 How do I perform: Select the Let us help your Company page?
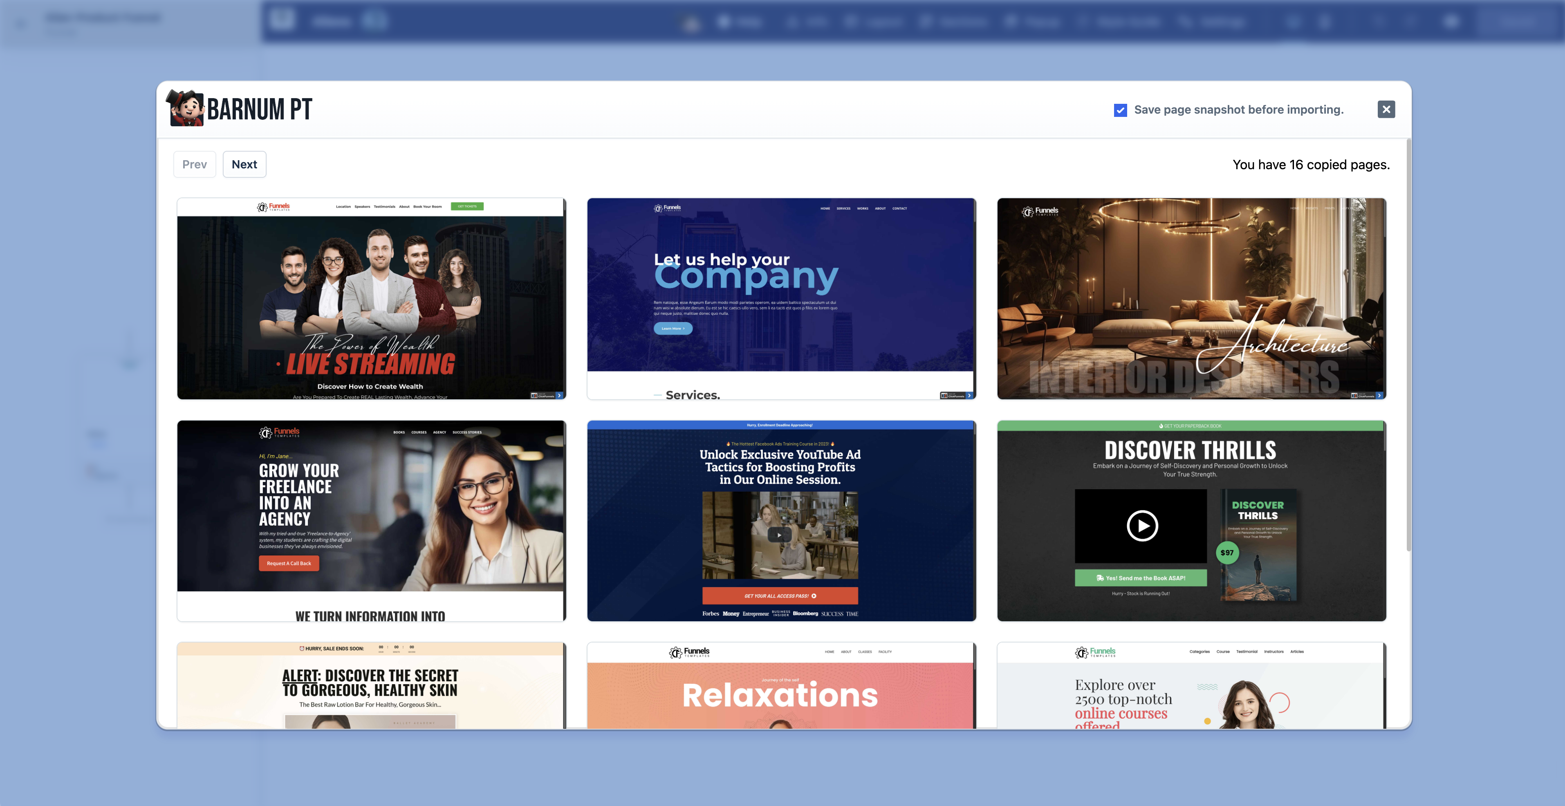click(781, 298)
